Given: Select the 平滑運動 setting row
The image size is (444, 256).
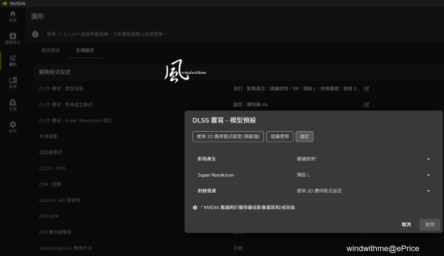Looking at the screenshot, I should (x=48, y=137).
